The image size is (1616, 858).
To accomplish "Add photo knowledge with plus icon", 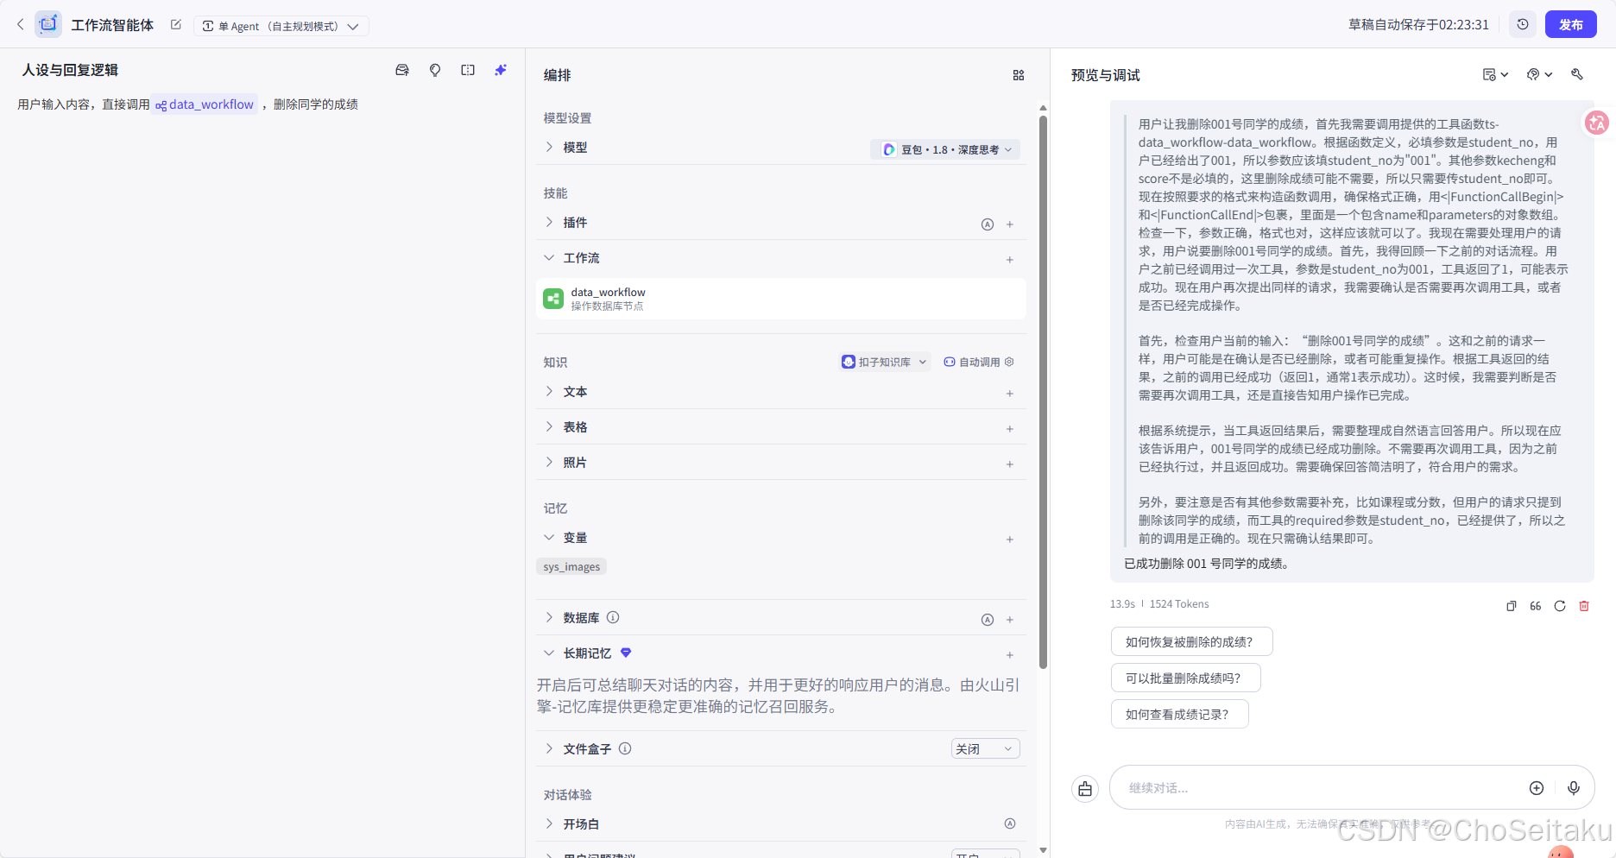I will pyautogui.click(x=1010, y=464).
